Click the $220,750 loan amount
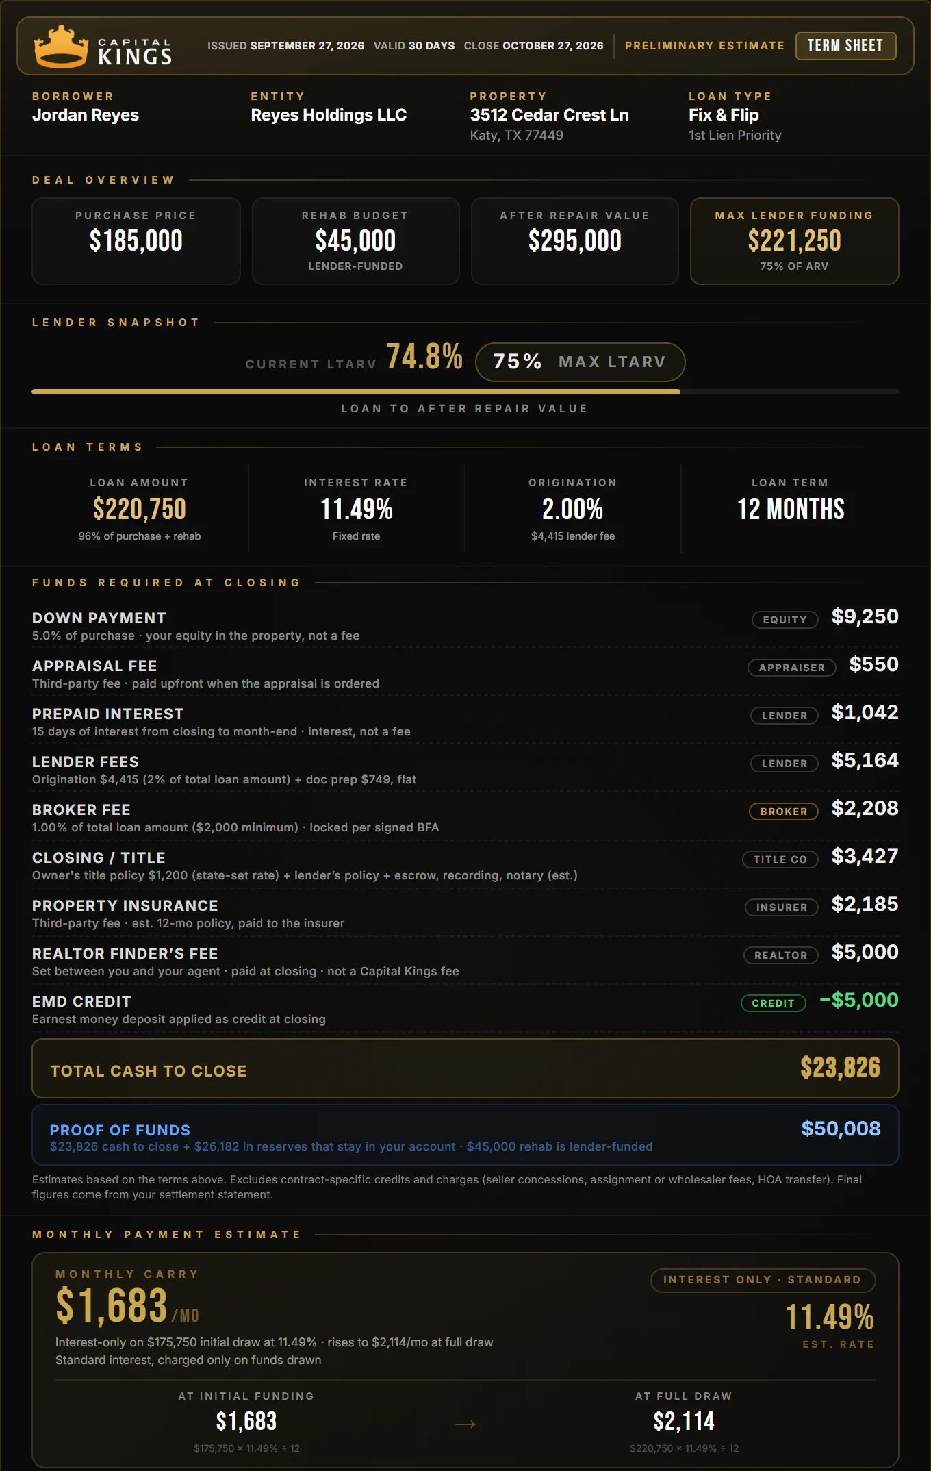931x1471 pixels. coord(140,509)
